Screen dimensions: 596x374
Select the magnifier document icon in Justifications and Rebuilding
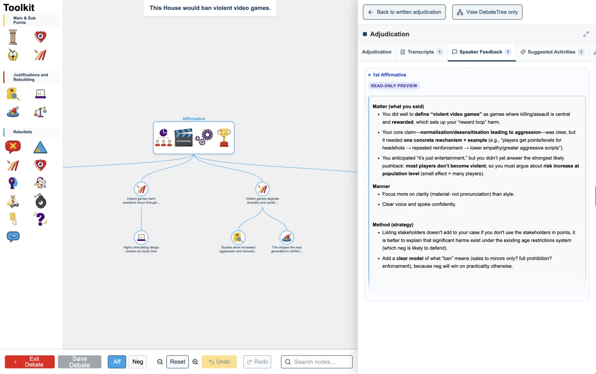[x=13, y=94]
